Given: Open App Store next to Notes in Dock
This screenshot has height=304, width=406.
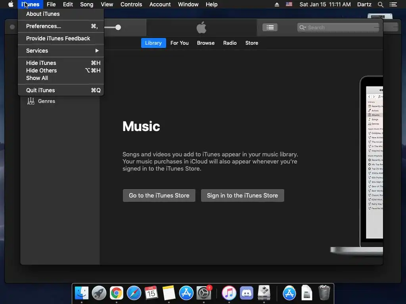Looking at the screenshot, I should pyautogui.click(x=186, y=293).
